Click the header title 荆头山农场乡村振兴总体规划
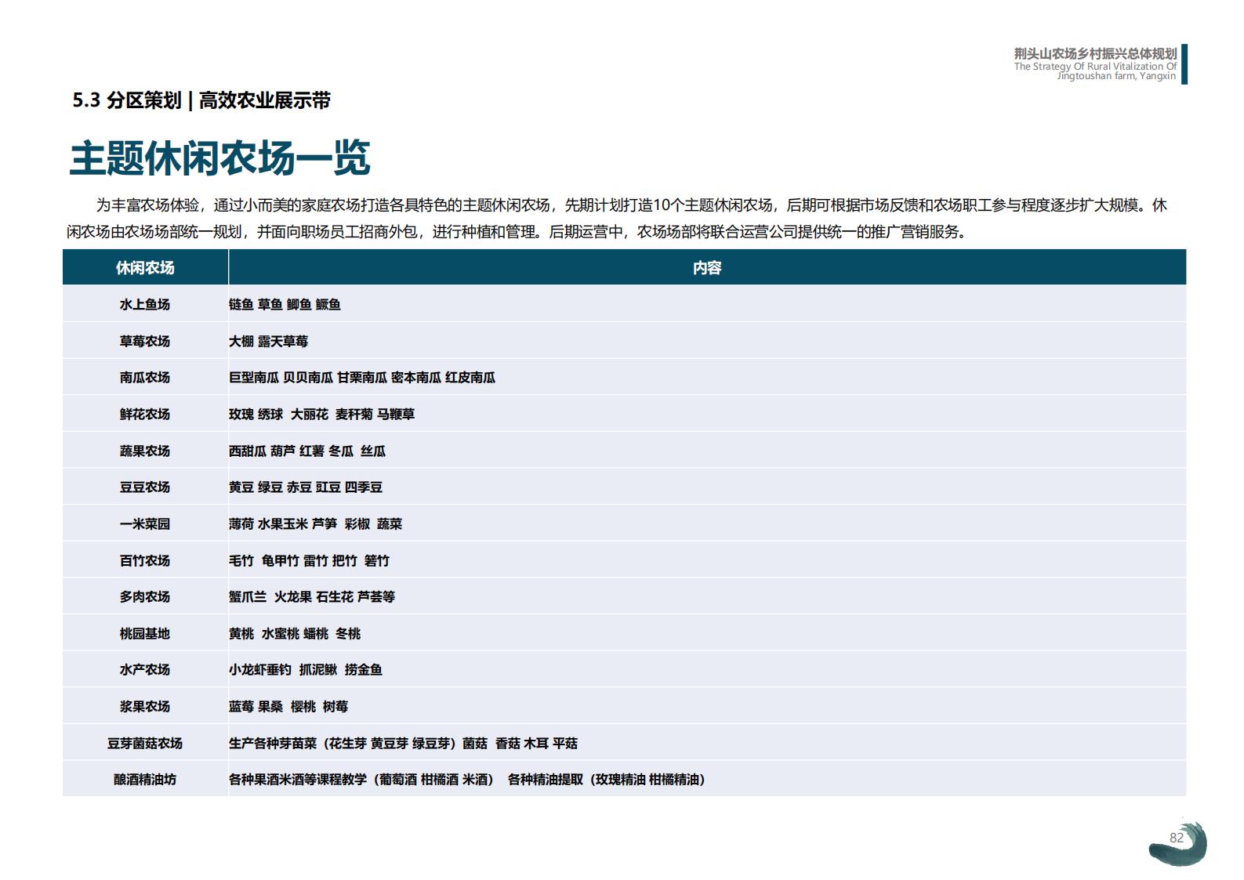 (1095, 53)
